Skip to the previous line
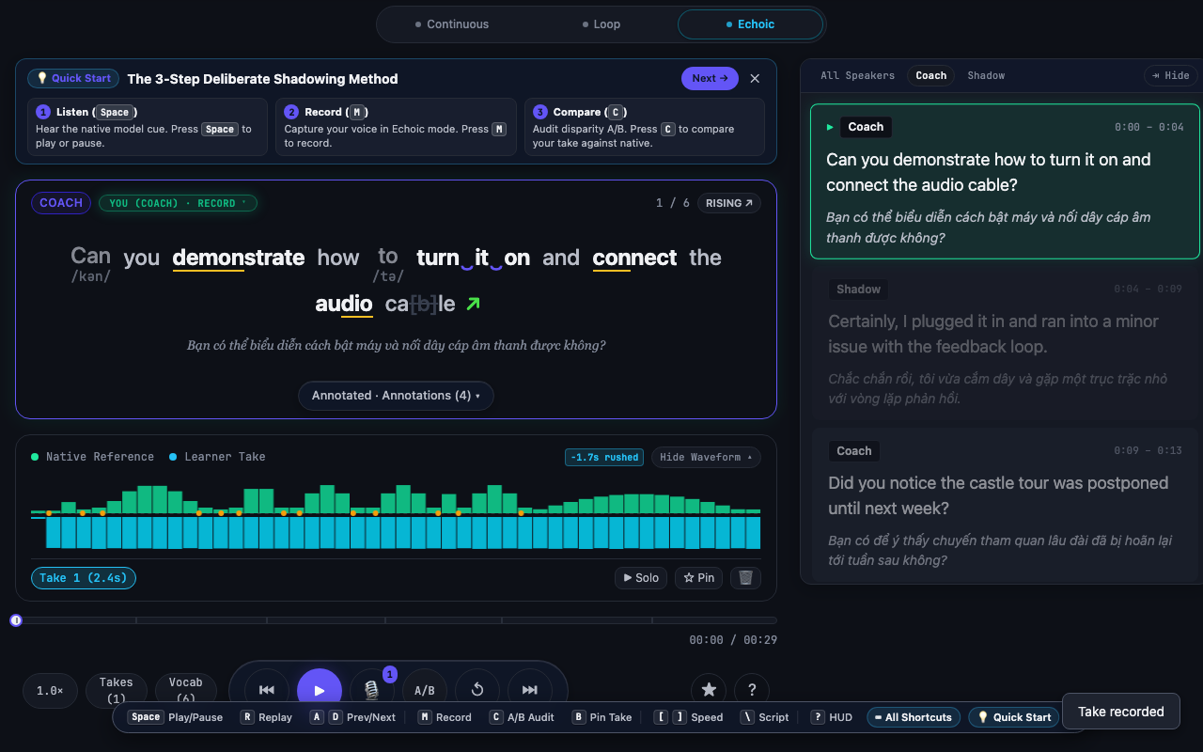Screen dimensions: 1203x752 pyautogui.click(x=267, y=690)
